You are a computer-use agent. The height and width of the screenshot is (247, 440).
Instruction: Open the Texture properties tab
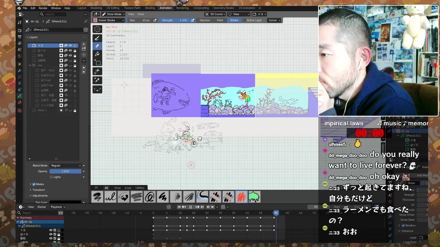click(x=20, y=110)
